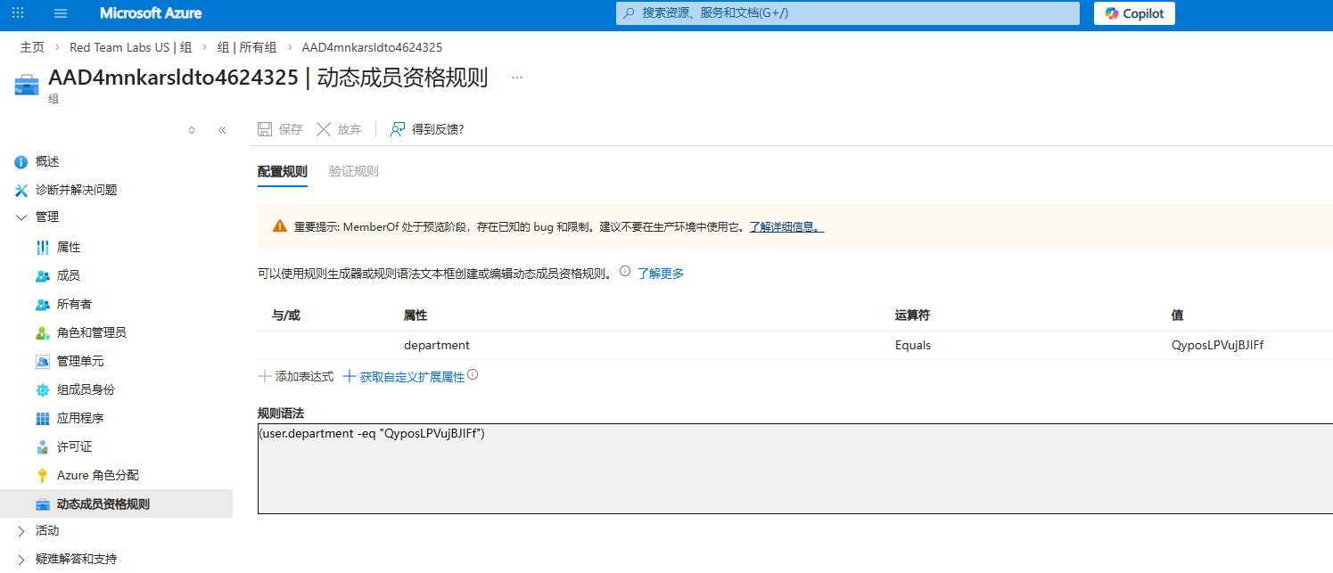Open 角色和管理员 page
The height and width of the screenshot is (573, 1333).
click(x=91, y=332)
